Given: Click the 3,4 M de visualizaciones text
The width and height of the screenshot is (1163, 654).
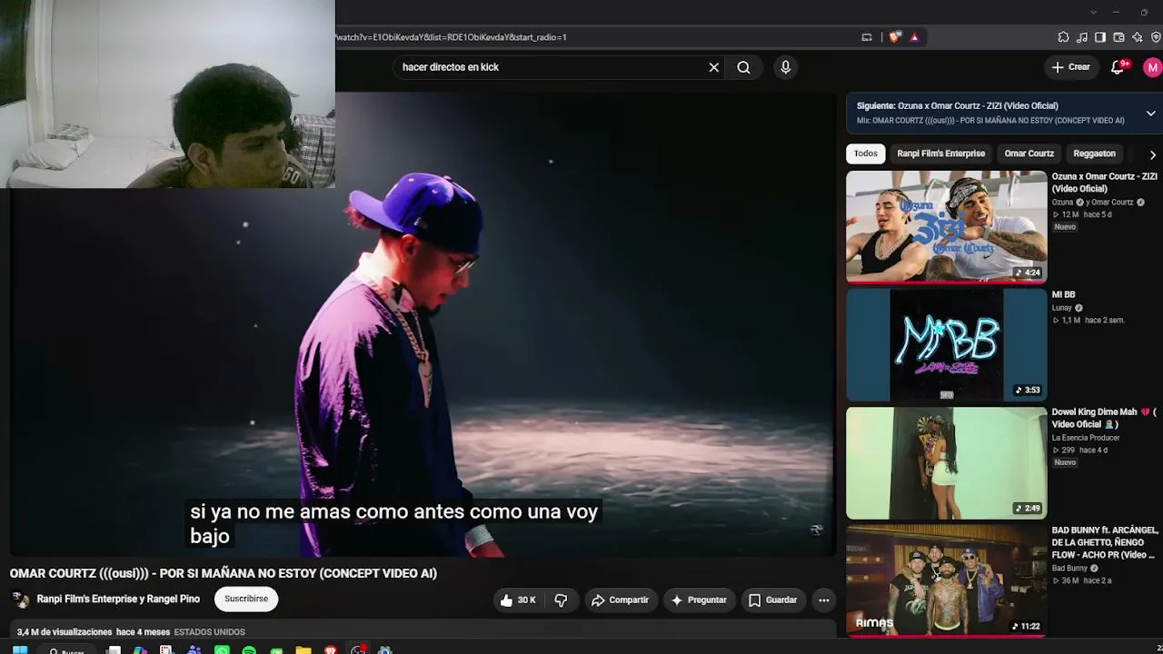Looking at the screenshot, I should pos(65,632).
